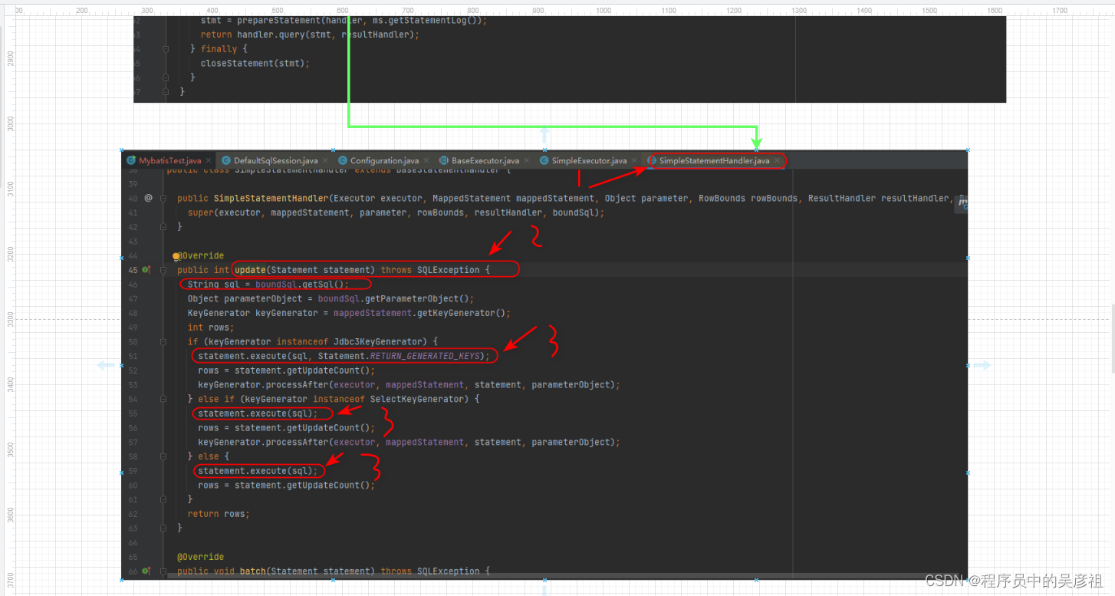This screenshot has height=596, width=1115.
Task: Click the lightbulb hint beside @Override line 44
Action: pyautogui.click(x=176, y=256)
